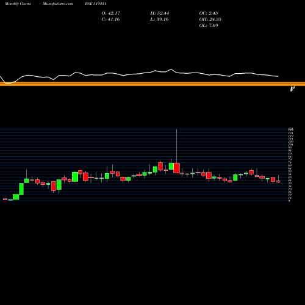Click the 'MunafaSutra.com' label
The height and width of the screenshot is (305, 305).
pyautogui.click(x=58, y=4)
